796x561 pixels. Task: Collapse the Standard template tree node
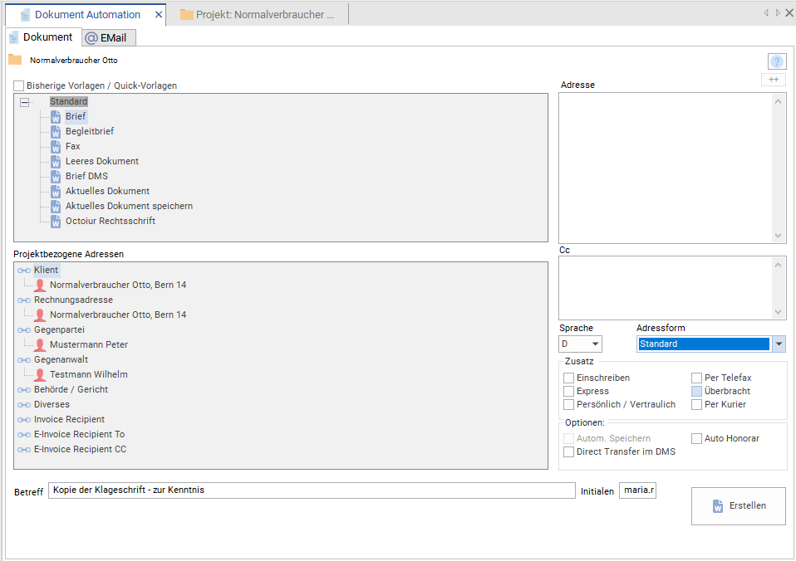(24, 102)
